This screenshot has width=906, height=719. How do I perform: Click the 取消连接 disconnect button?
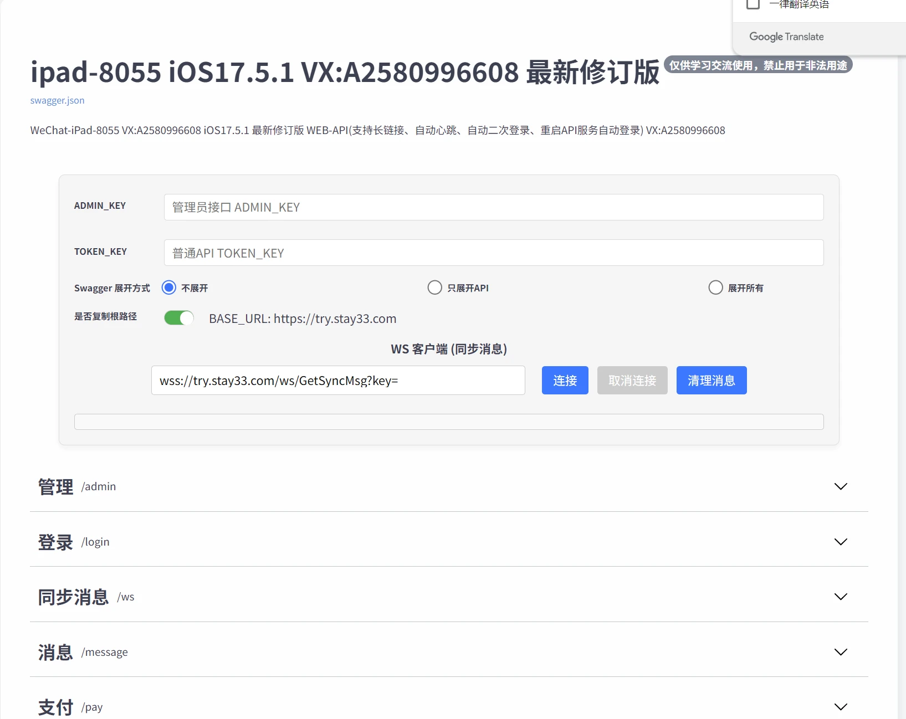(632, 381)
